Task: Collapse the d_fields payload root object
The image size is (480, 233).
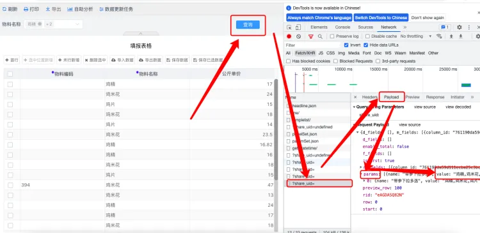Action: pos(358,133)
